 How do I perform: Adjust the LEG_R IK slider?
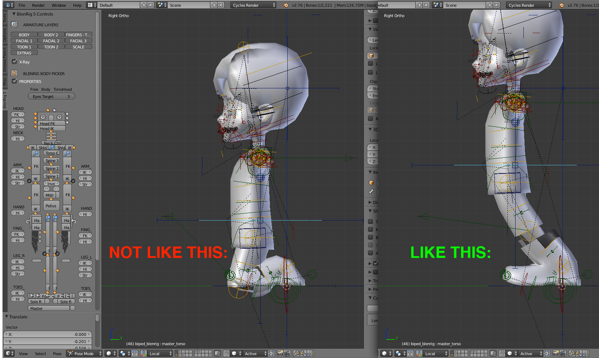[x=17, y=261]
